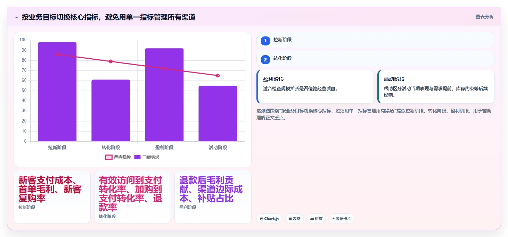Select the numbered item 2 转化阶段
Viewport: 508px width, 237px height.
pyautogui.click(x=375, y=58)
